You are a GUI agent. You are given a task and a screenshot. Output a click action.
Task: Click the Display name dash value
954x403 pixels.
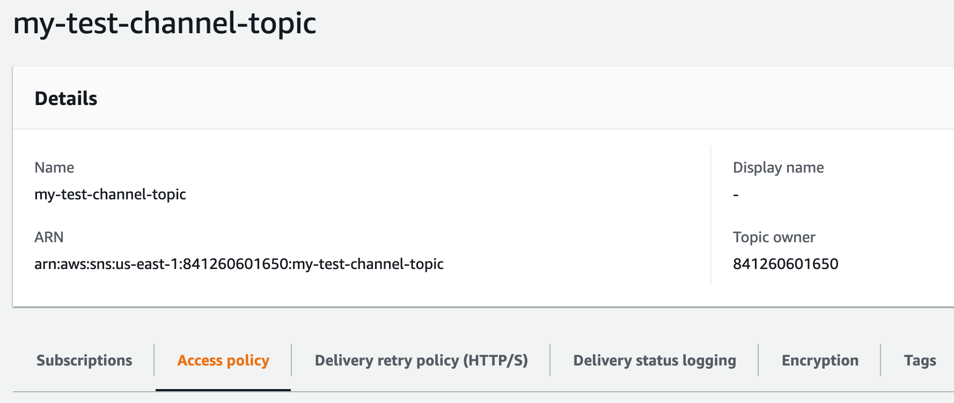736,195
